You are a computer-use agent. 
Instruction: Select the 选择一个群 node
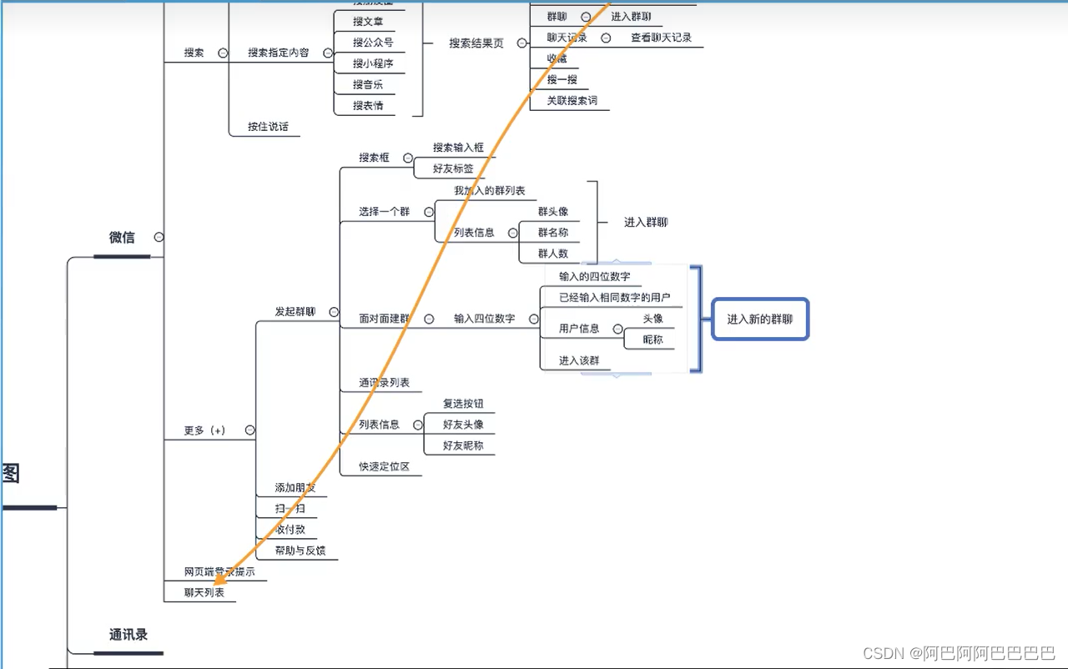385,212
